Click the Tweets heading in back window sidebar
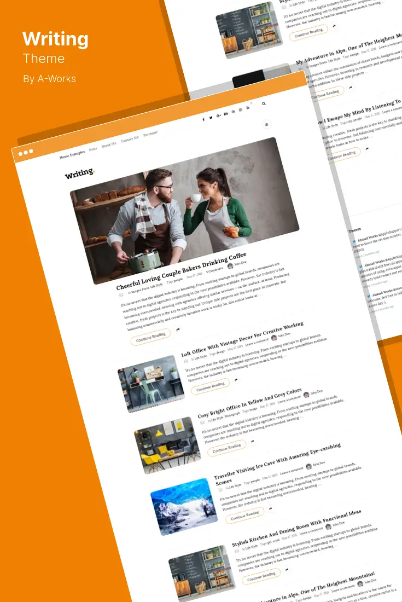402x602 pixels. pyautogui.click(x=354, y=230)
